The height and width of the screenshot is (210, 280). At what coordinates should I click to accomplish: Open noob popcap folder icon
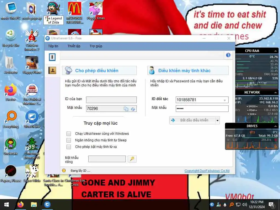click(x=32, y=11)
